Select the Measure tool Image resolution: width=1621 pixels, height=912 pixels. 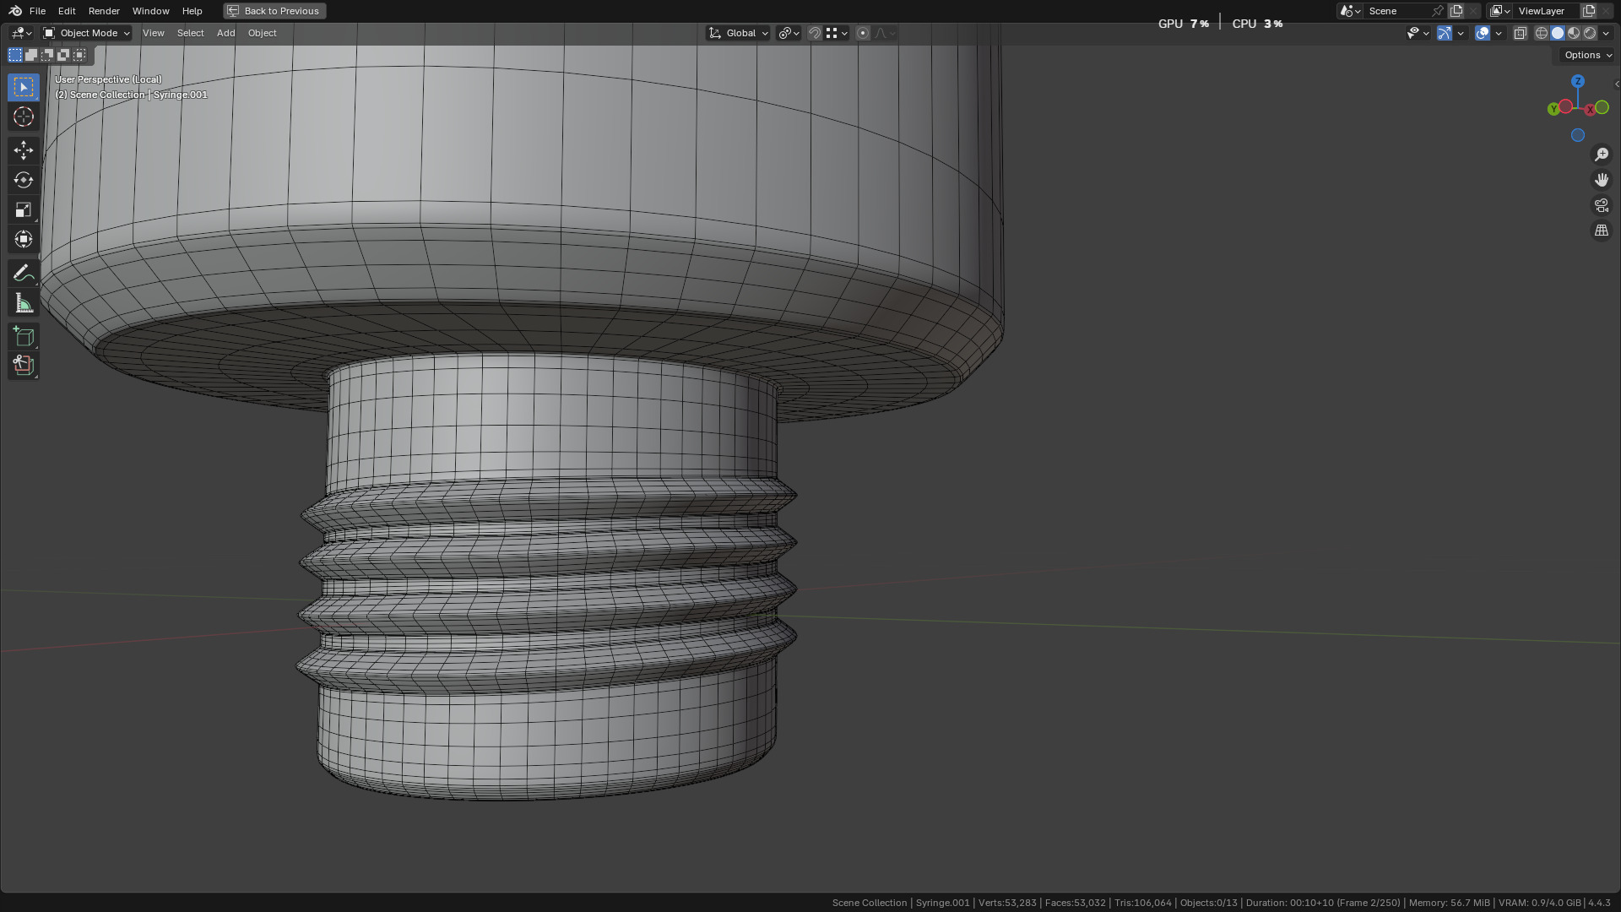24,303
